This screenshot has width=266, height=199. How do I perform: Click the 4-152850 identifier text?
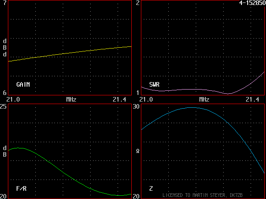252,3
